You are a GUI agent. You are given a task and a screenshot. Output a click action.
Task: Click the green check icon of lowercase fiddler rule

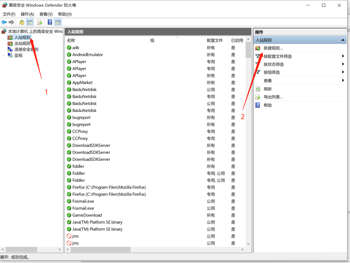click(69, 166)
